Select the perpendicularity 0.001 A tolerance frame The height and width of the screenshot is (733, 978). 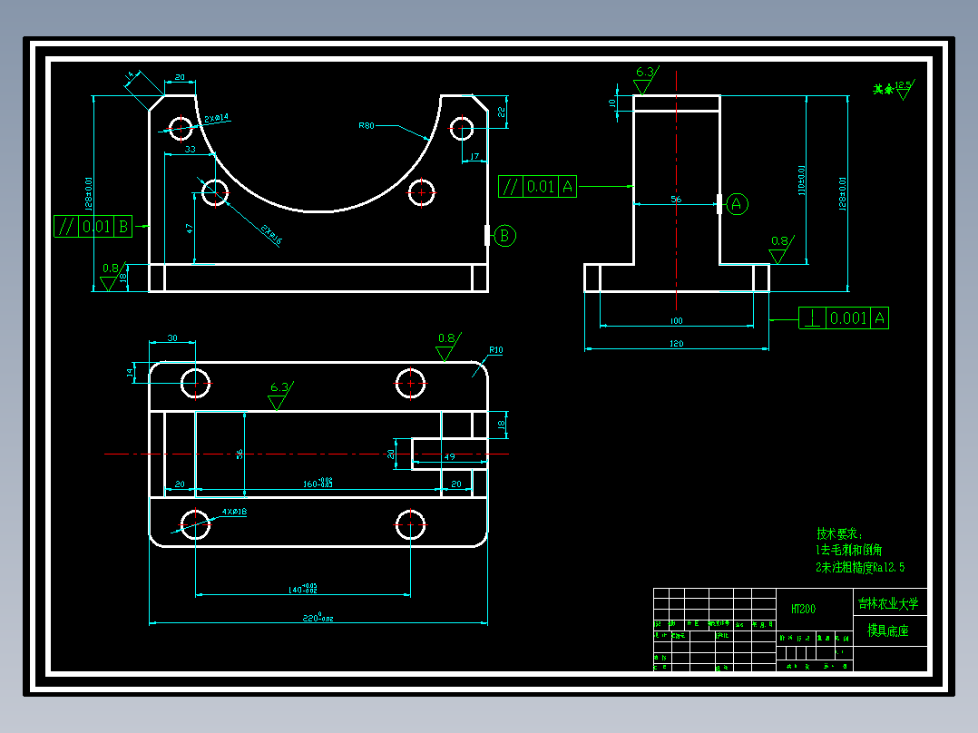coord(844,318)
